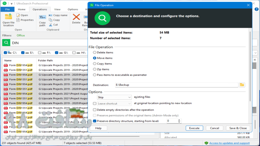Open the Leave shortcut dropdown

pyautogui.click(x=114, y=104)
